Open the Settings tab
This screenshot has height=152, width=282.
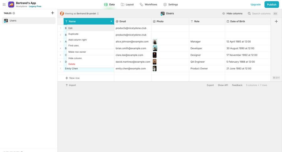click(170, 4)
